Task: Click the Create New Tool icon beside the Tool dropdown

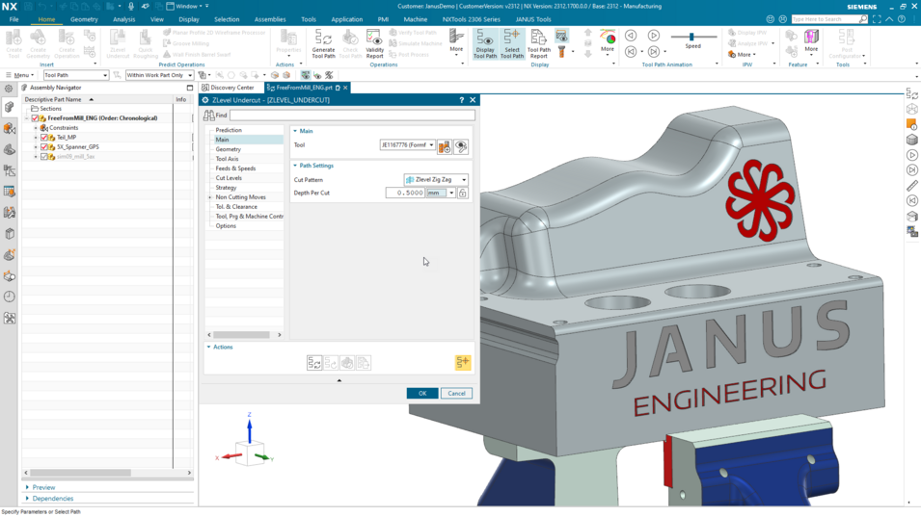Action: tap(445, 146)
